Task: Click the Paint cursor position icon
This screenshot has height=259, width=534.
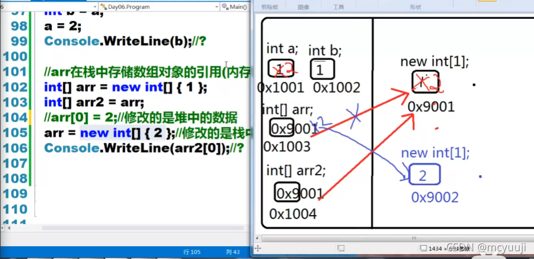Action: [x=257, y=248]
